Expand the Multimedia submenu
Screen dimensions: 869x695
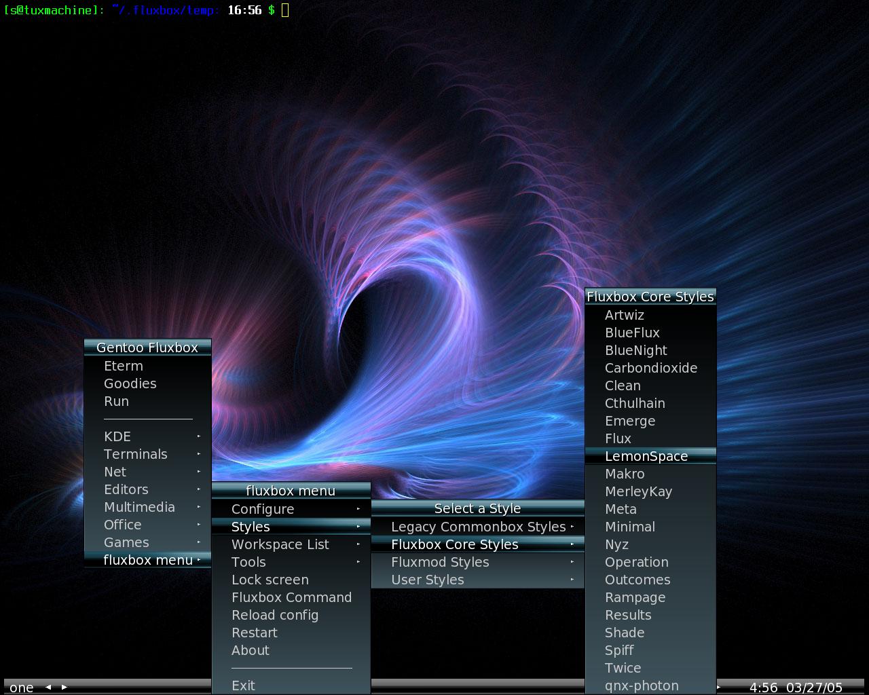(148, 507)
